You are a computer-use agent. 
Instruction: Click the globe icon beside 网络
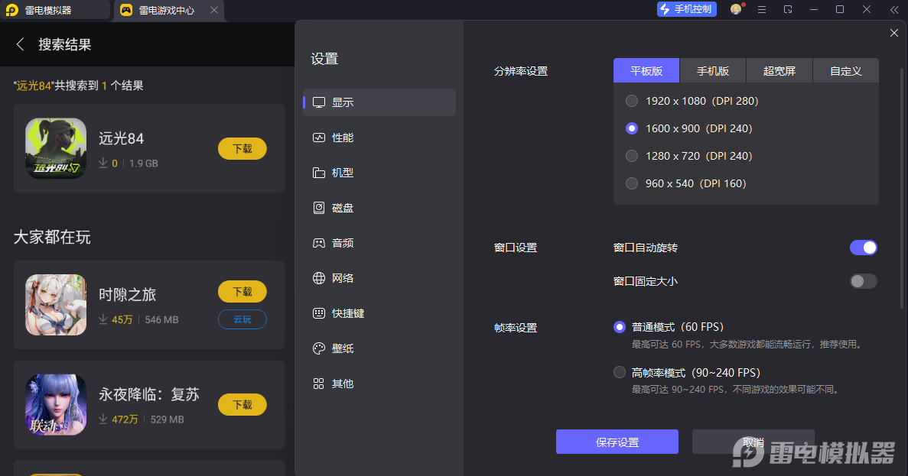pyautogui.click(x=319, y=278)
